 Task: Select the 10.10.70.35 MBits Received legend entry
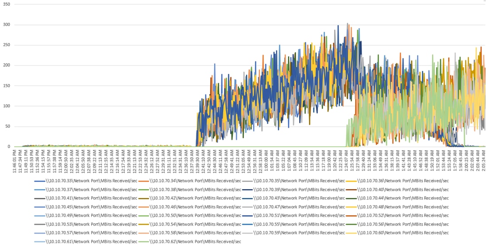click(x=294, y=181)
